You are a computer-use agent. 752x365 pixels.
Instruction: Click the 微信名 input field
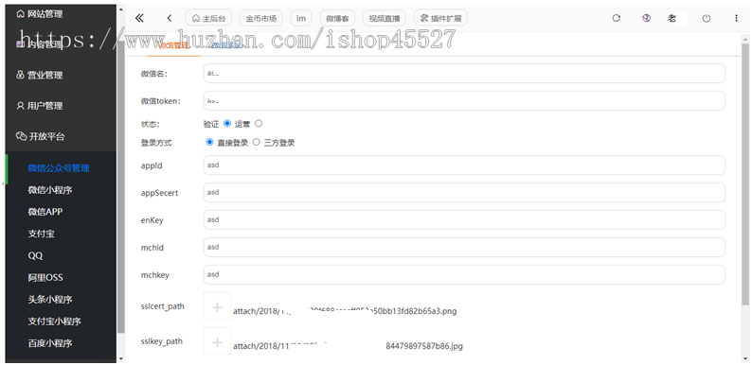click(x=464, y=74)
